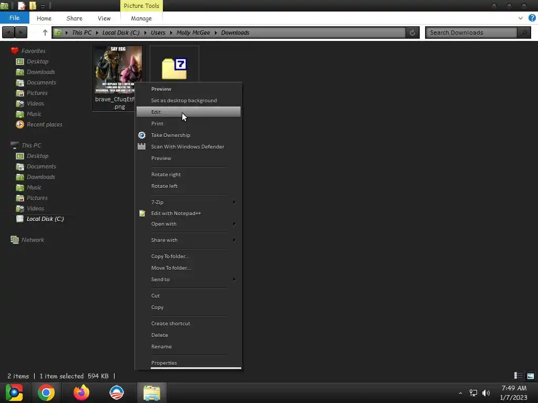Switch to details view layout icon

coord(518,376)
